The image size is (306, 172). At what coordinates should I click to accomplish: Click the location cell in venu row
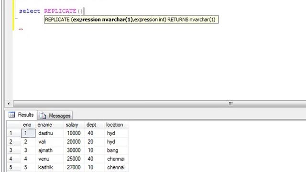click(116, 159)
